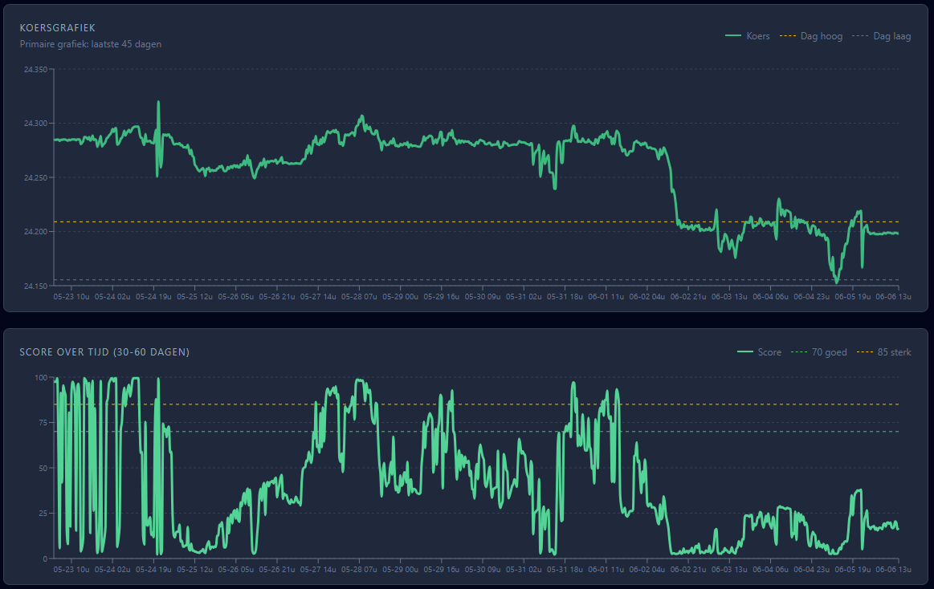Click the 100 label on the score axis
Viewport: 934px width, 589px height.
click(x=40, y=378)
